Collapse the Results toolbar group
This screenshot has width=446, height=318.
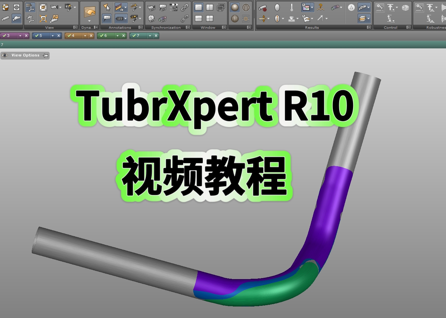tap(369, 27)
